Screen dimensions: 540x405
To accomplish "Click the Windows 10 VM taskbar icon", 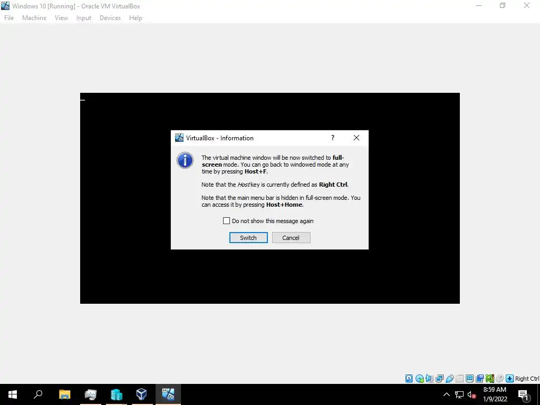I will coord(168,394).
